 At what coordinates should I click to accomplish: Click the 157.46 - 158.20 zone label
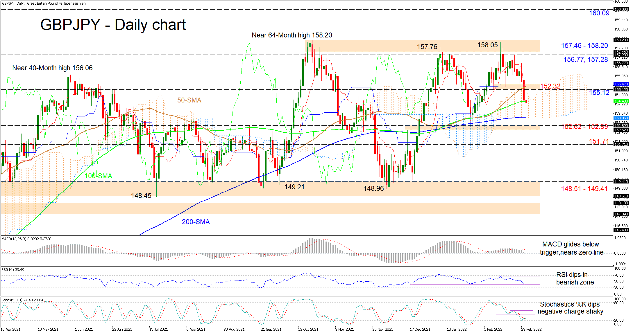(x=584, y=46)
